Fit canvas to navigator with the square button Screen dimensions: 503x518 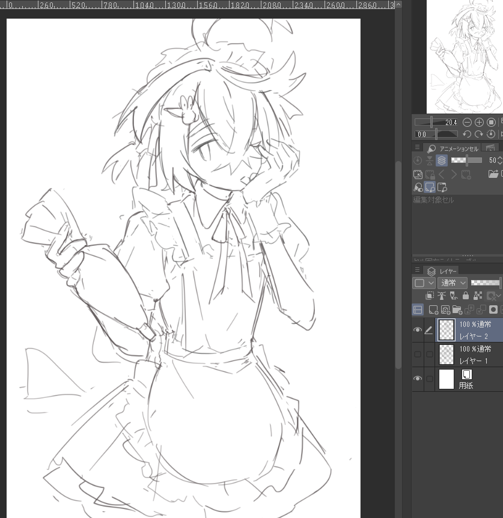coord(491,123)
